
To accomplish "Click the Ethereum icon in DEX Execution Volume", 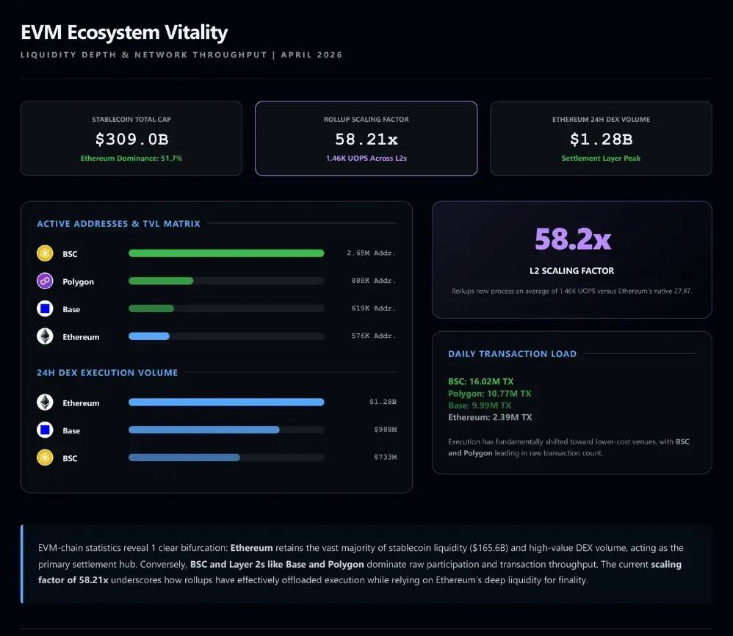I will (x=45, y=402).
